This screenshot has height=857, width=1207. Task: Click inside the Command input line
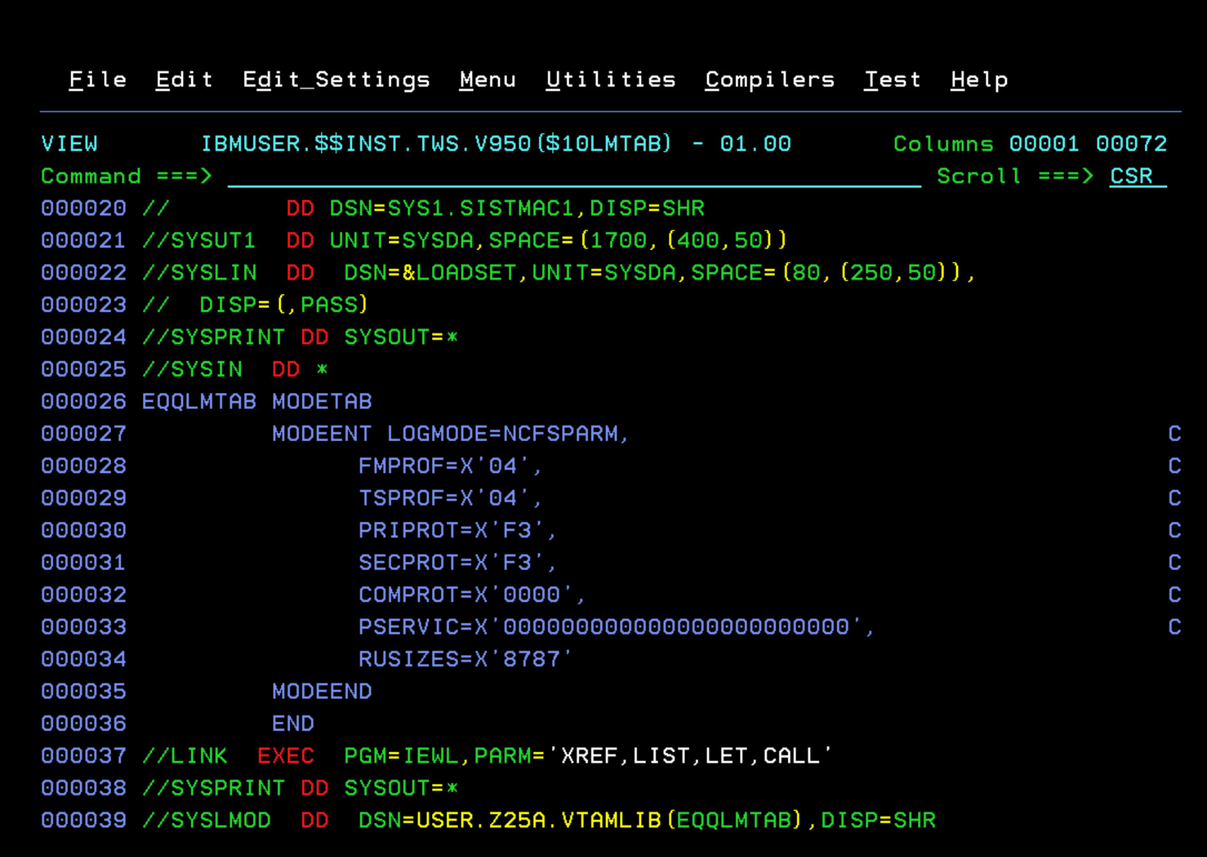pyautogui.click(x=572, y=176)
